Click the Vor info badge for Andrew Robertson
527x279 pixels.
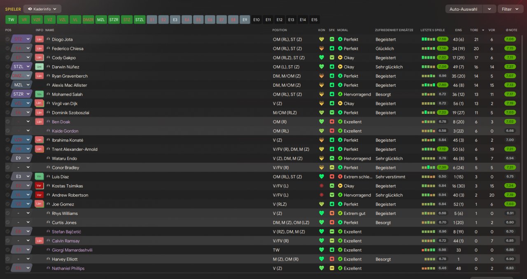tap(40, 195)
